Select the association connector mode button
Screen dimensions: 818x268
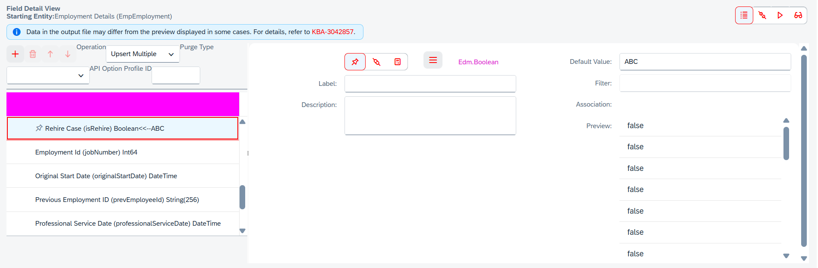click(376, 62)
